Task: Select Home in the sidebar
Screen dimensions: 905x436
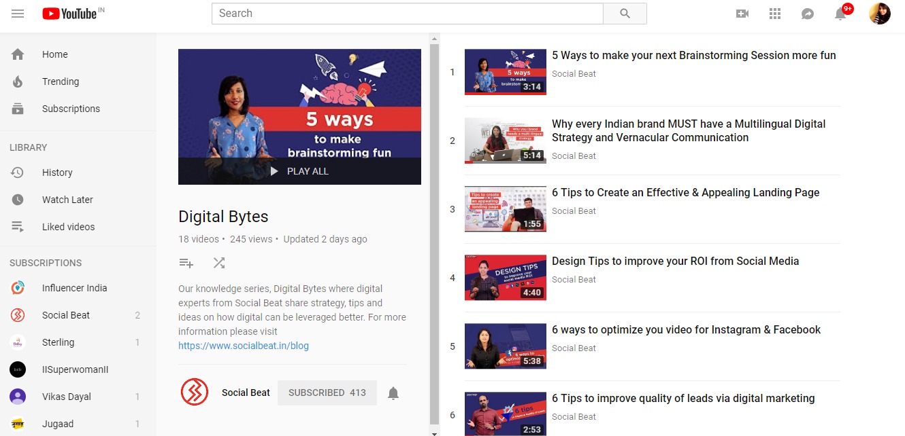Action: coord(78,54)
